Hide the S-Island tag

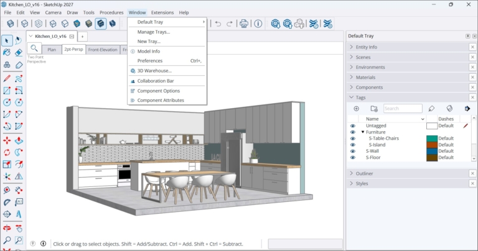[x=353, y=145]
